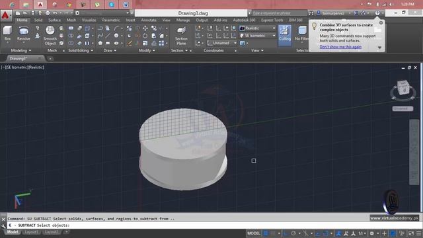423x238 pixels.
Task: Select the Rotate tool in Modify panel
Action: tap(145, 36)
